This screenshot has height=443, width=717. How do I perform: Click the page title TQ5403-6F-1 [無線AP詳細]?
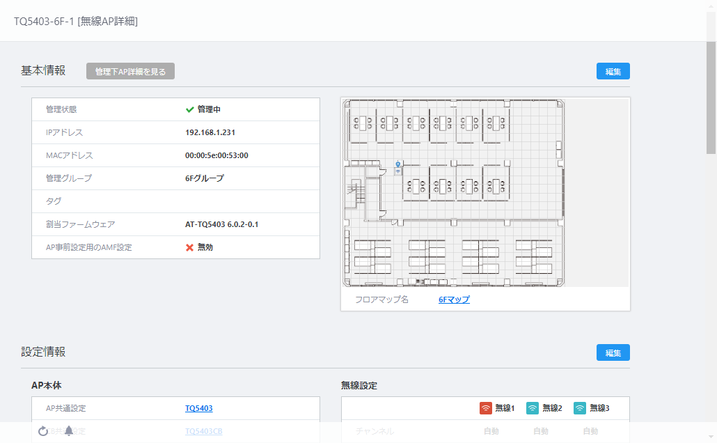pos(76,22)
